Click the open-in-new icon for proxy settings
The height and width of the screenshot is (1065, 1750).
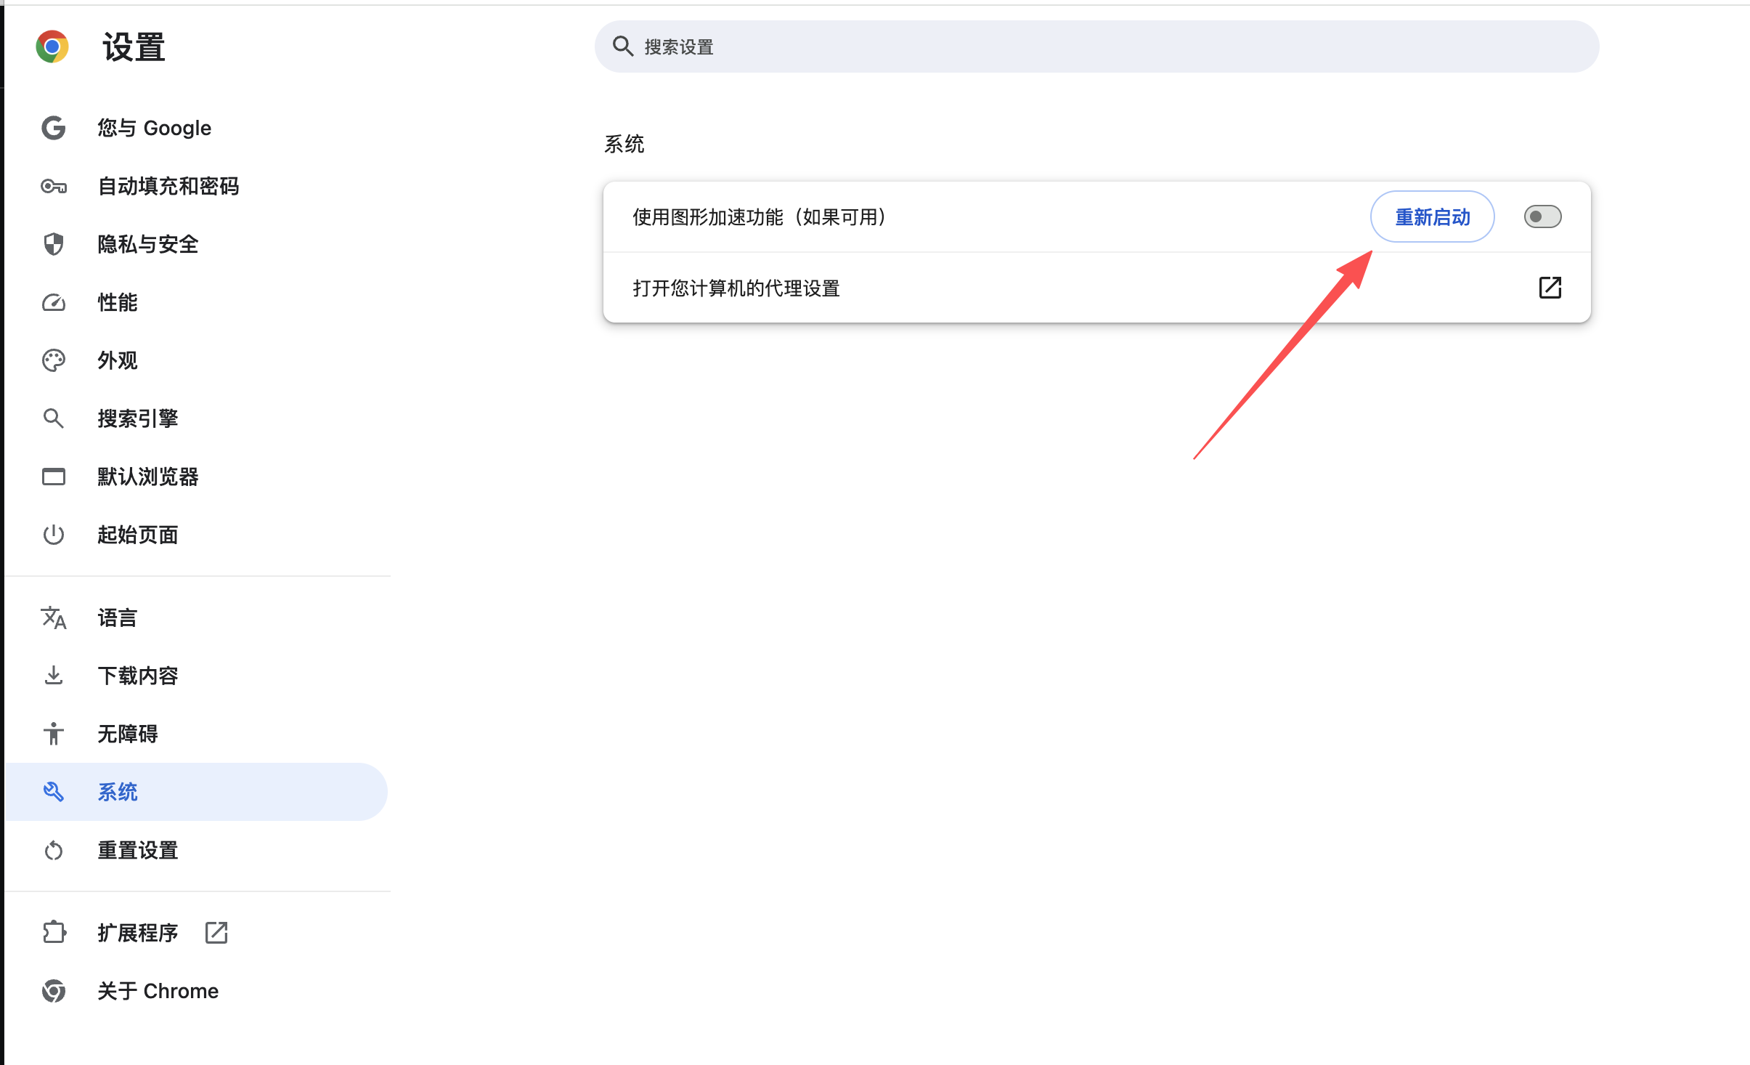click(1550, 288)
